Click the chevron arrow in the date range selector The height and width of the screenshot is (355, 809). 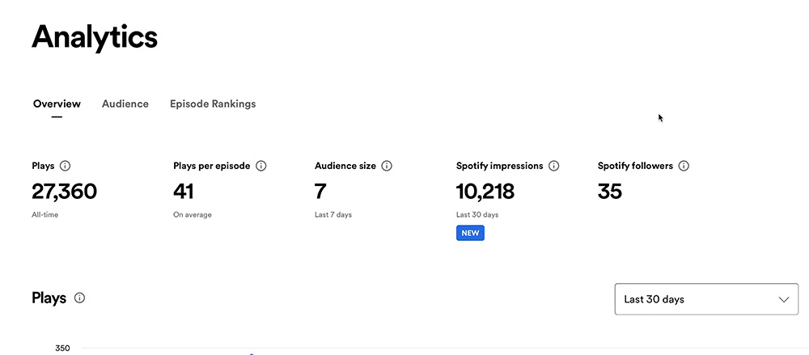(784, 299)
